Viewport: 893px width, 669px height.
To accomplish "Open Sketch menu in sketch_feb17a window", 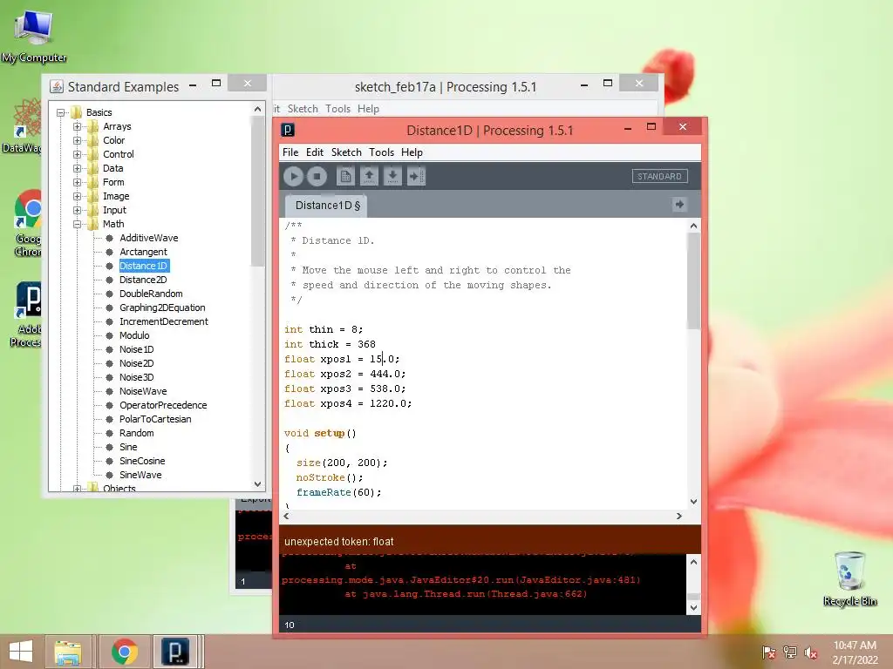I will (x=303, y=109).
